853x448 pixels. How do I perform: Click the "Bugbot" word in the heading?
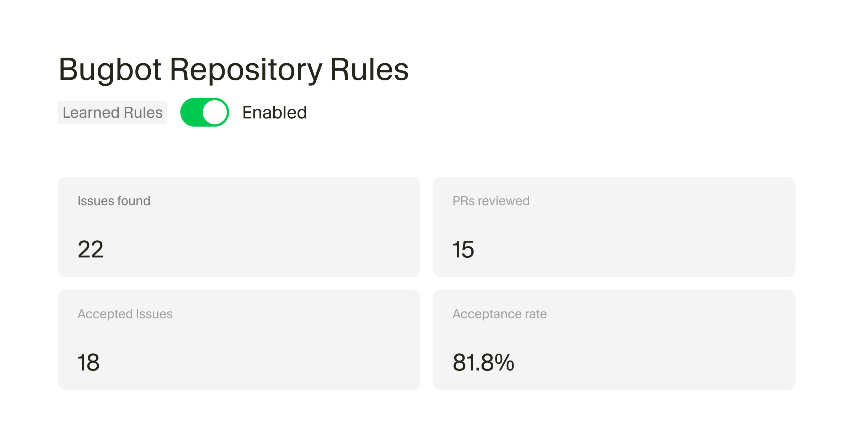point(110,69)
